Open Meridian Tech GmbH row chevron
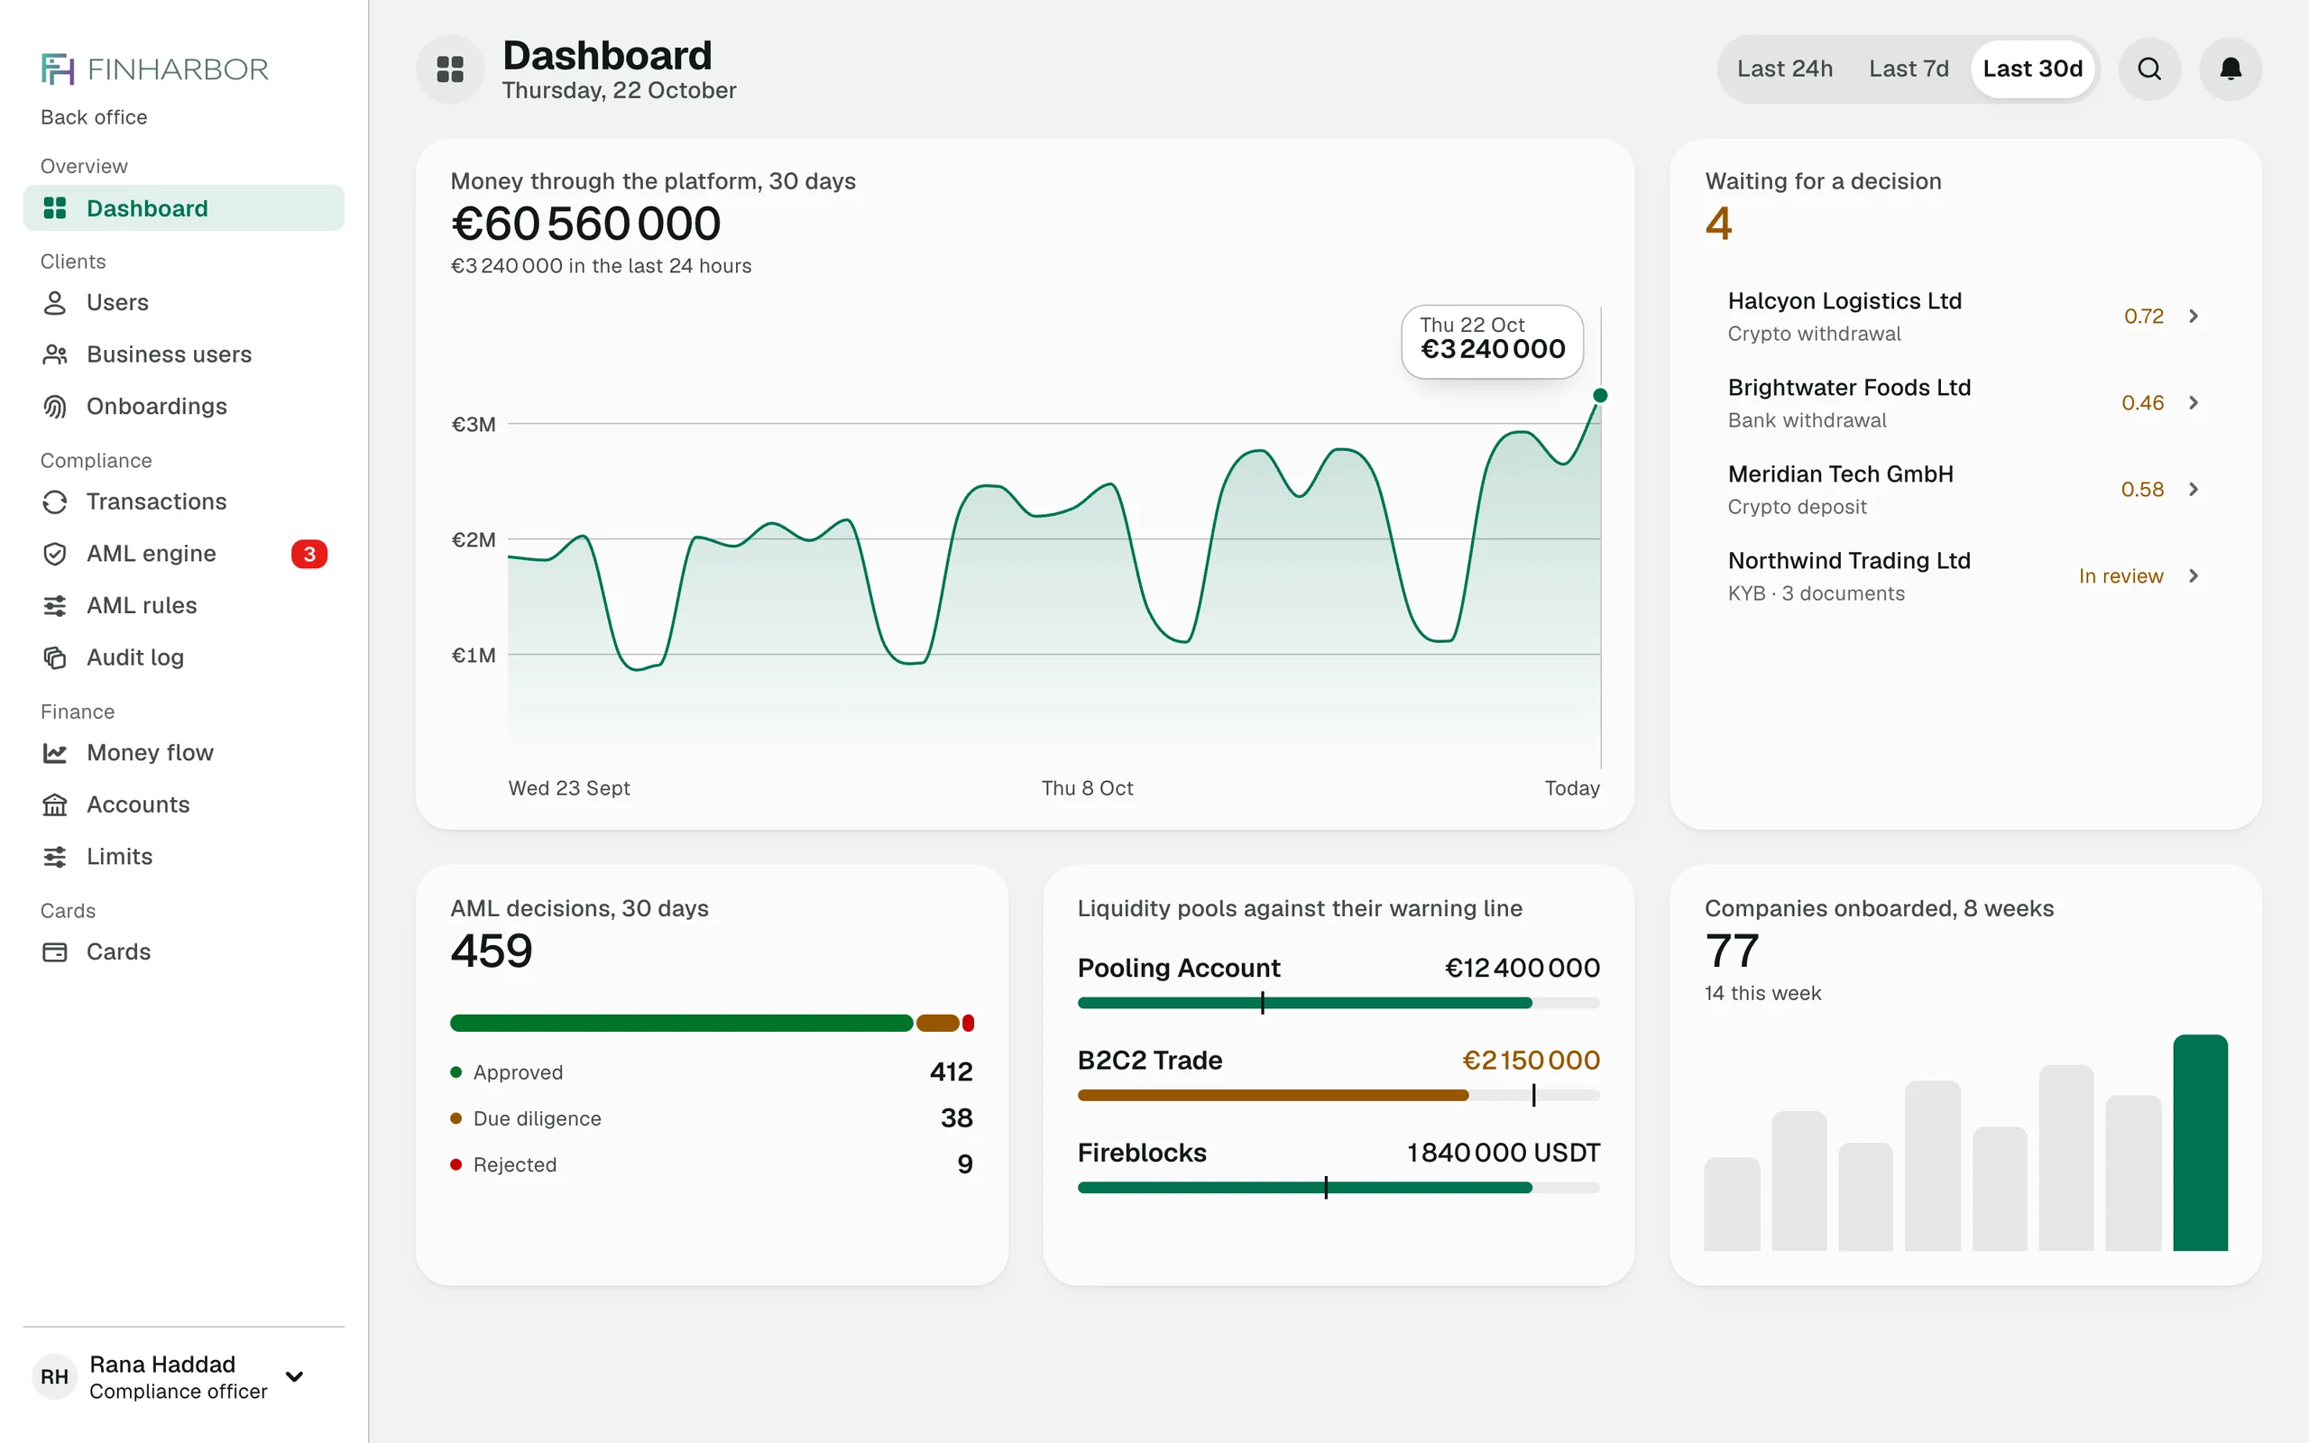The image size is (2309, 1443). pos(2194,490)
